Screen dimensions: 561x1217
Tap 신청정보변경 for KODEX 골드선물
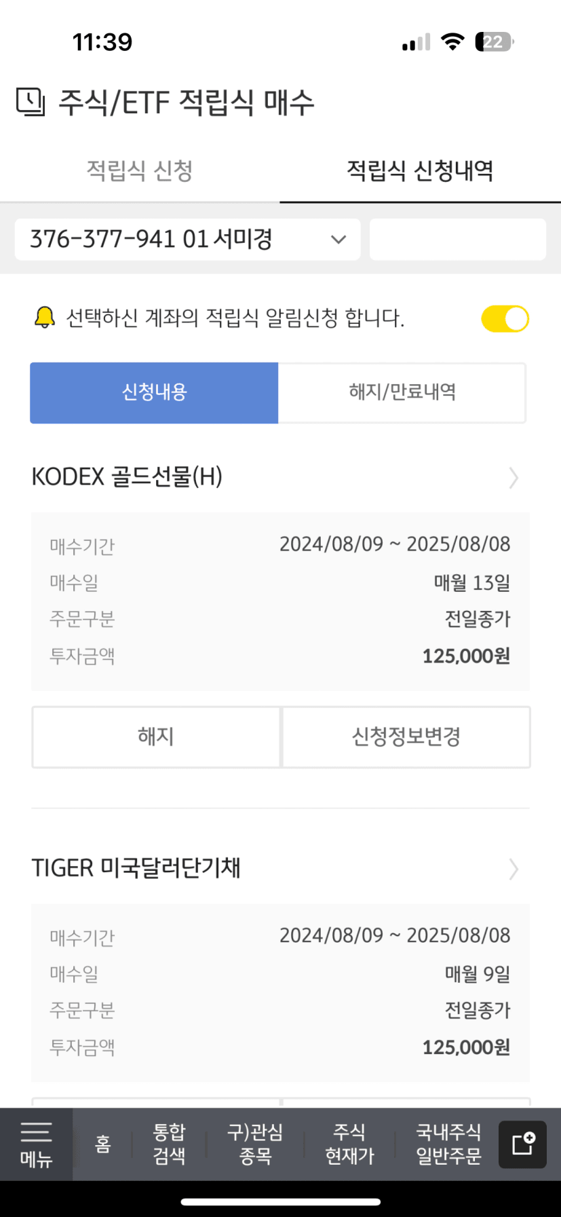(406, 737)
